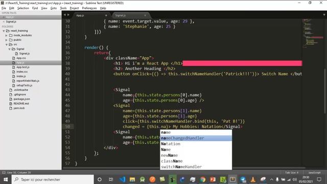Click the editor vertical scrollbar
This screenshot has height=184, width=327.
(x=325, y=91)
